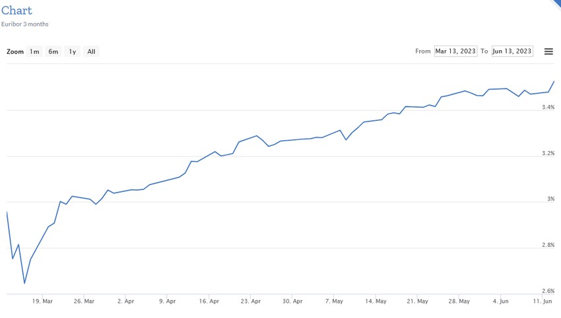The width and height of the screenshot is (561, 318).
Task: Switch zoom to 1y
Action: point(73,51)
